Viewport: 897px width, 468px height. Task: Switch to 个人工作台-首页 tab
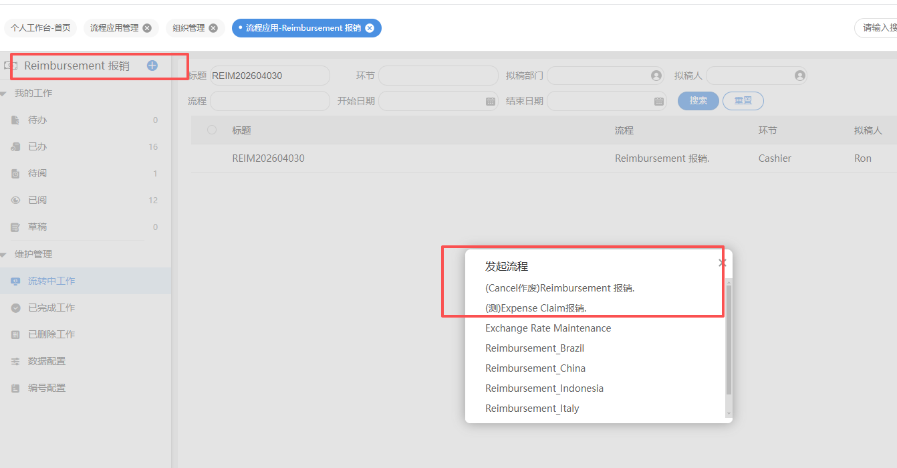pos(41,28)
